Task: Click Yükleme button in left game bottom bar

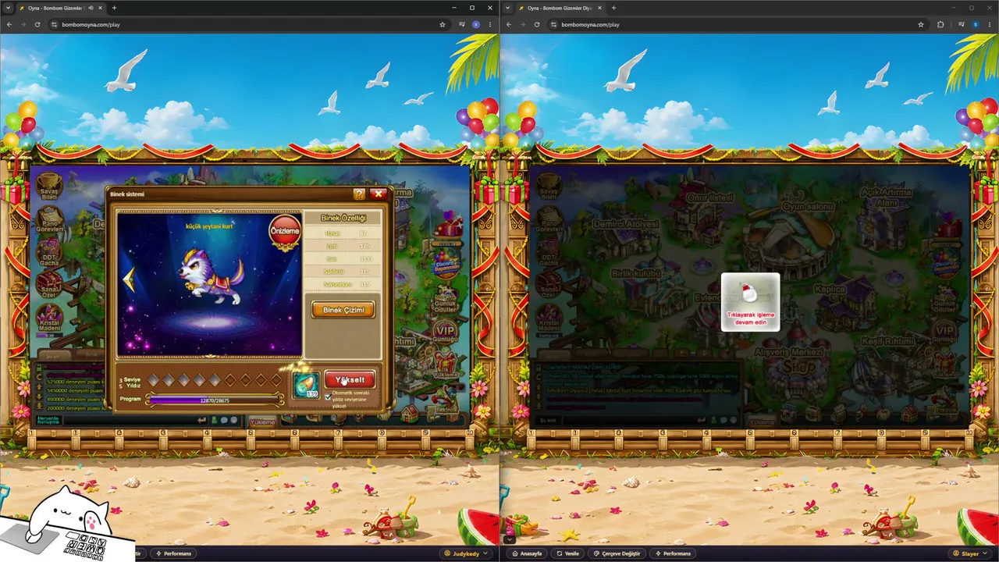Action: point(262,421)
